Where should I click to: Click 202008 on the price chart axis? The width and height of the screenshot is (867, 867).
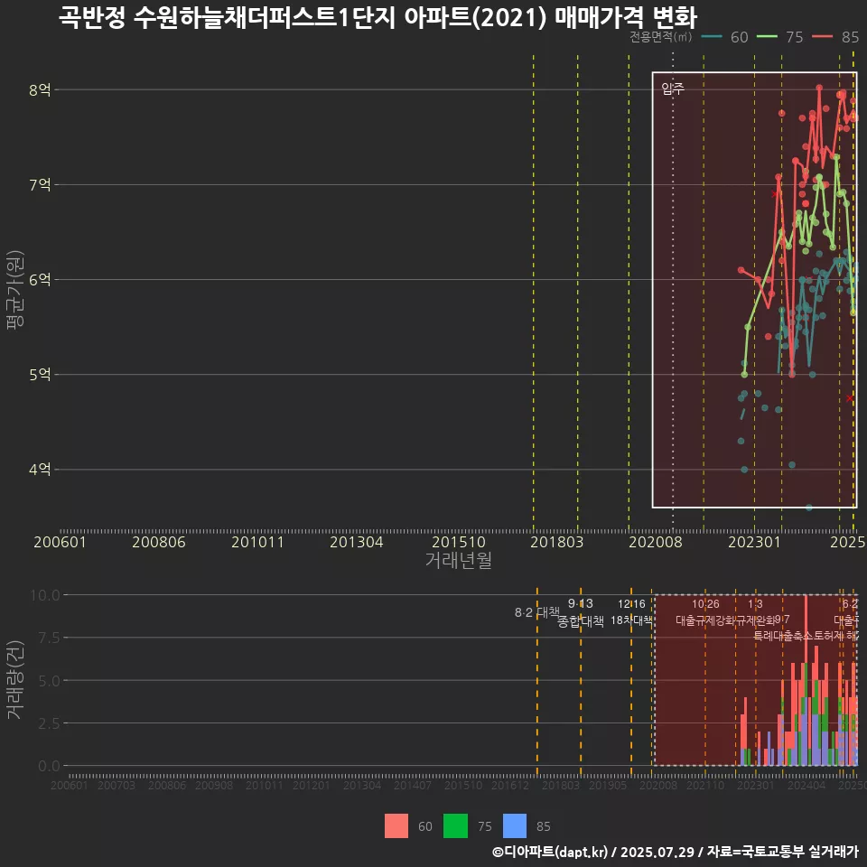(656, 542)
